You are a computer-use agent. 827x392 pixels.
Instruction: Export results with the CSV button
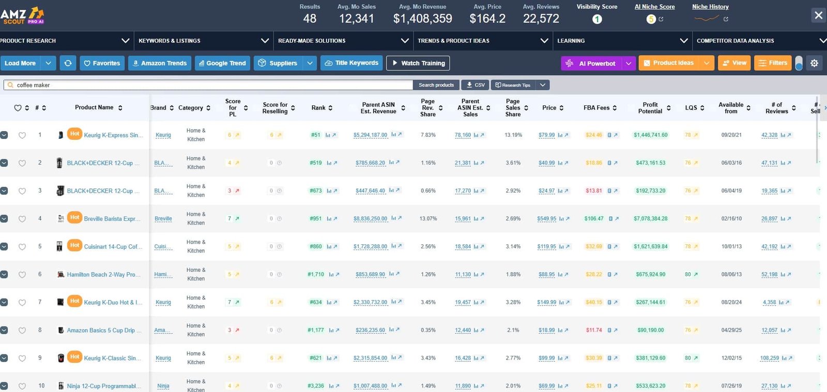[475, 85]
